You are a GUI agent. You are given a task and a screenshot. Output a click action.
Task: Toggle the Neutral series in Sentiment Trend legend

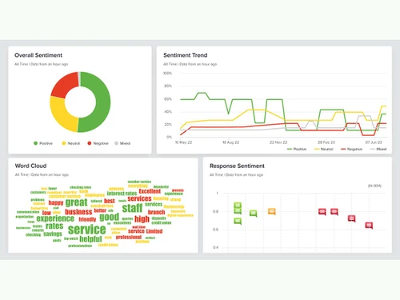coord(324,149)
